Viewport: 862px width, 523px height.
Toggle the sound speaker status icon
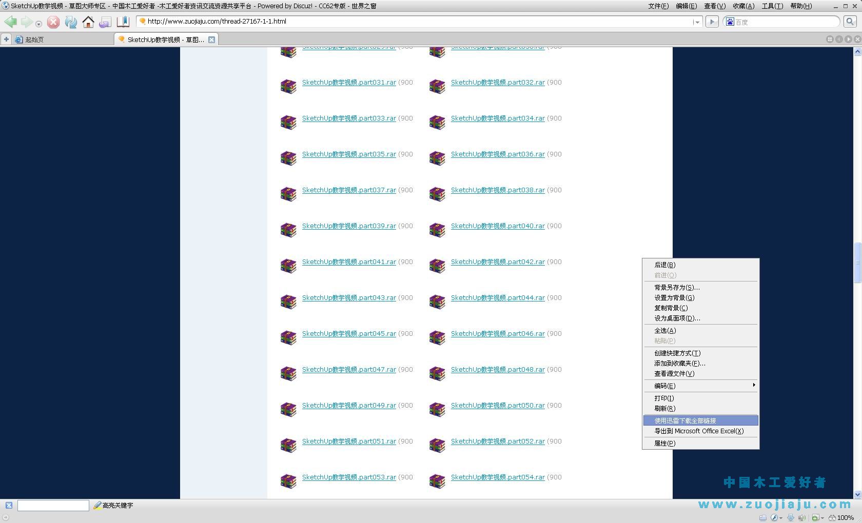[802, 518]
